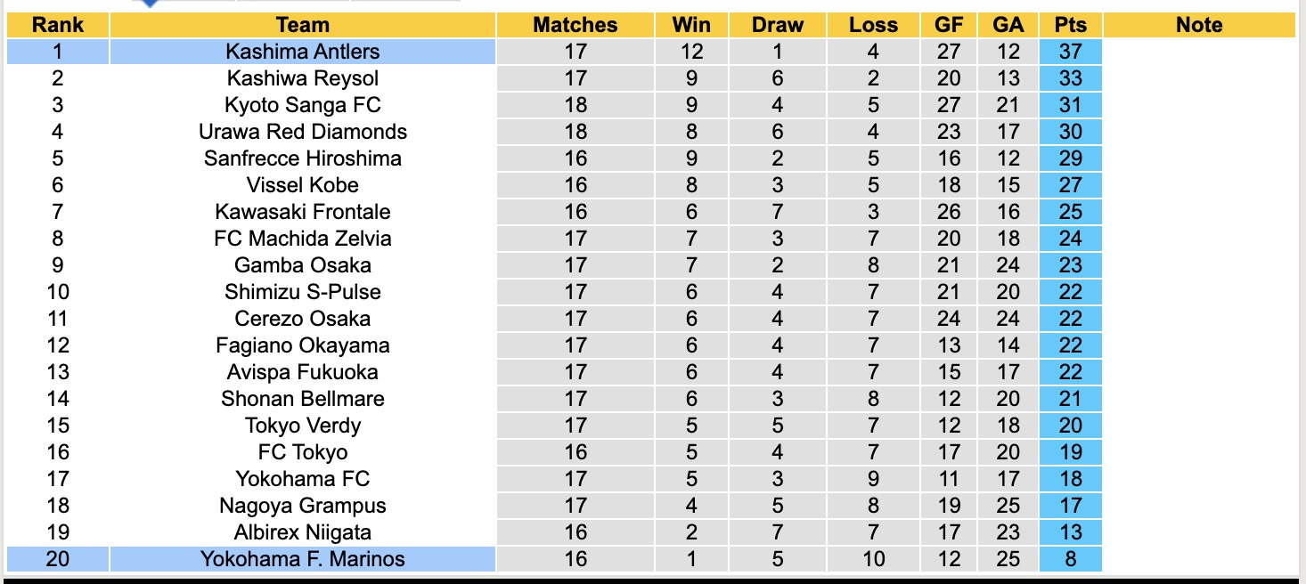1306x584 pixels.
Task: Click the Pts column header
Action: [x=1070, y=25]
